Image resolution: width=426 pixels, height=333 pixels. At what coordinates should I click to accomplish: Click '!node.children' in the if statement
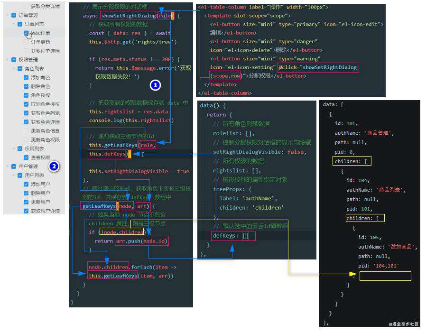click(122, 232)
